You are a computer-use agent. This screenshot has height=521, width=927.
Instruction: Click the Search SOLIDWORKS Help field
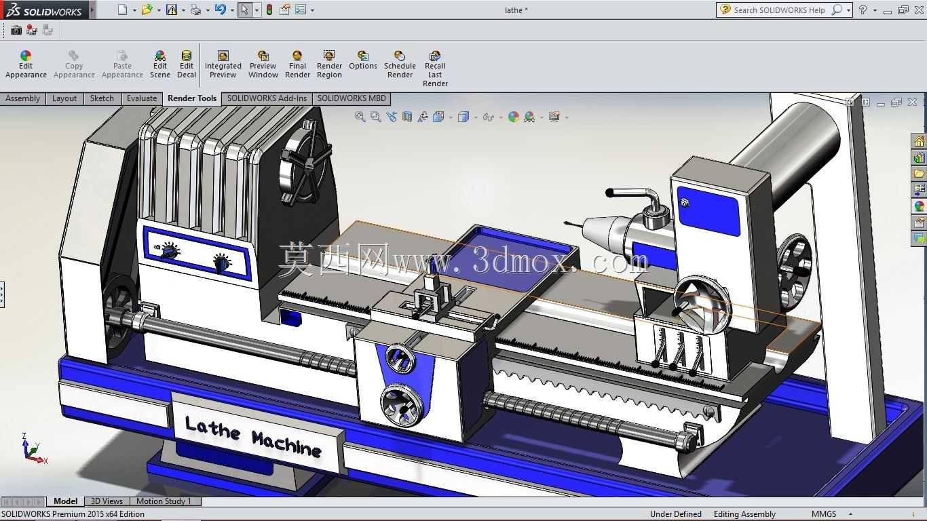pos(780,9)
